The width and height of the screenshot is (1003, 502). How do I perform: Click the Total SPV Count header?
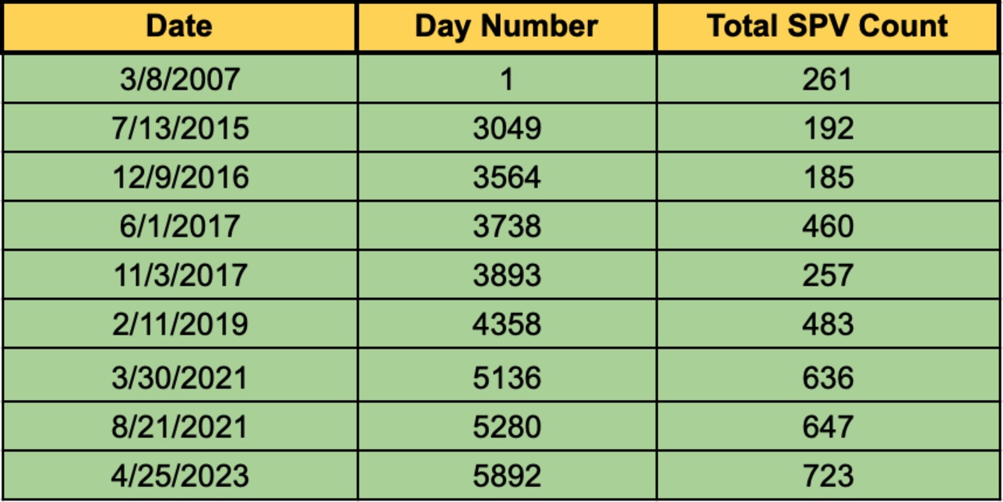828,26
